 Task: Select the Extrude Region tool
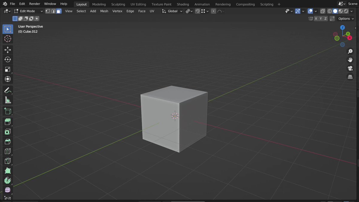tap(8, 122)
